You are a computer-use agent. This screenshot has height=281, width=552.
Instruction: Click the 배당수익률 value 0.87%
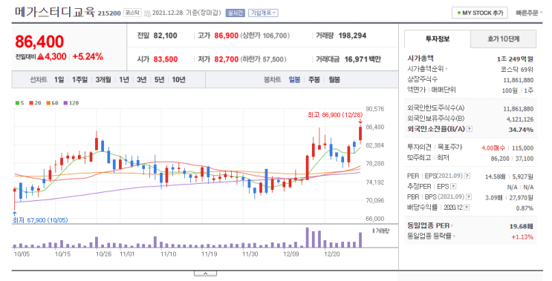click(525, 208)
